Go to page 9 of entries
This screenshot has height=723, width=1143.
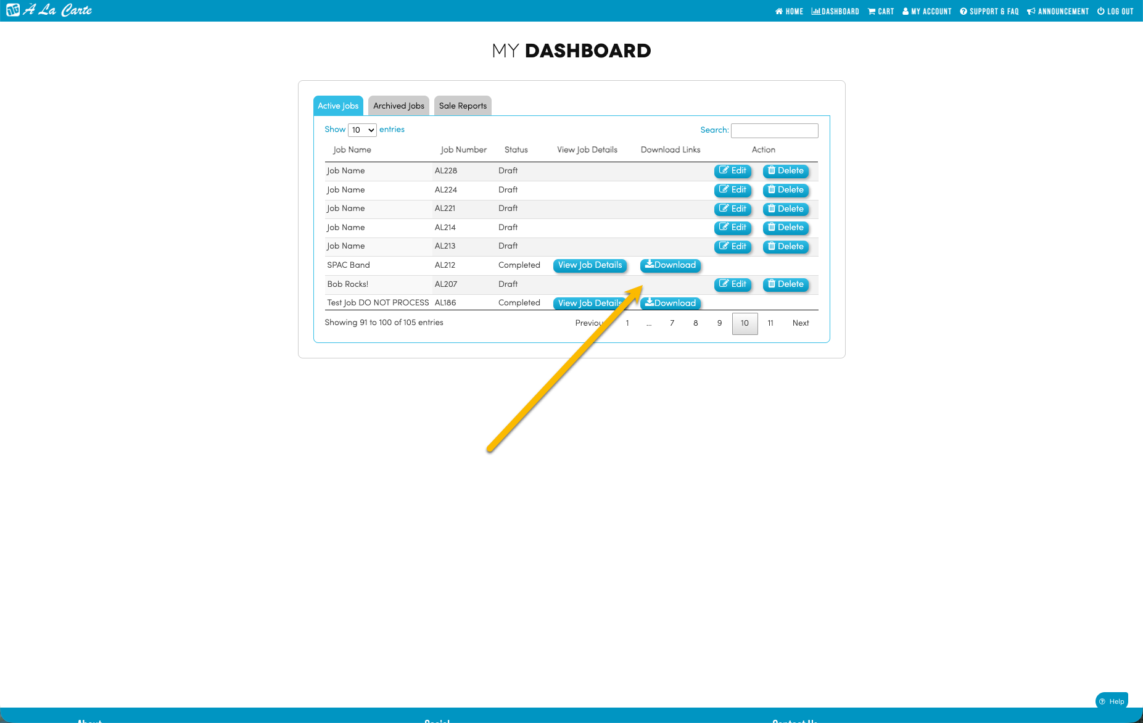pos(719,323)
